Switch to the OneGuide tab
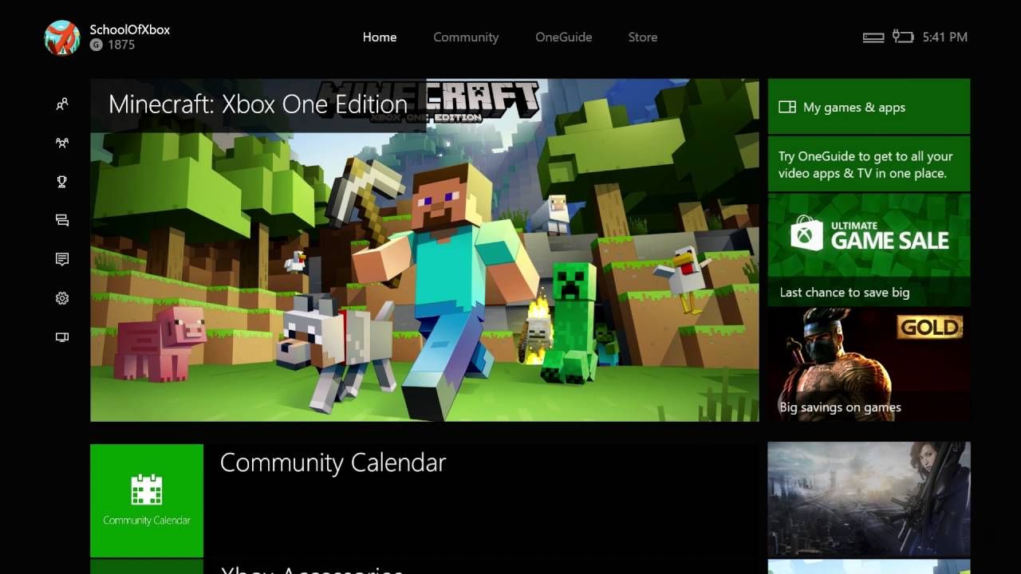Screen dimensions: 1021x574 click(x=564, y=37)
